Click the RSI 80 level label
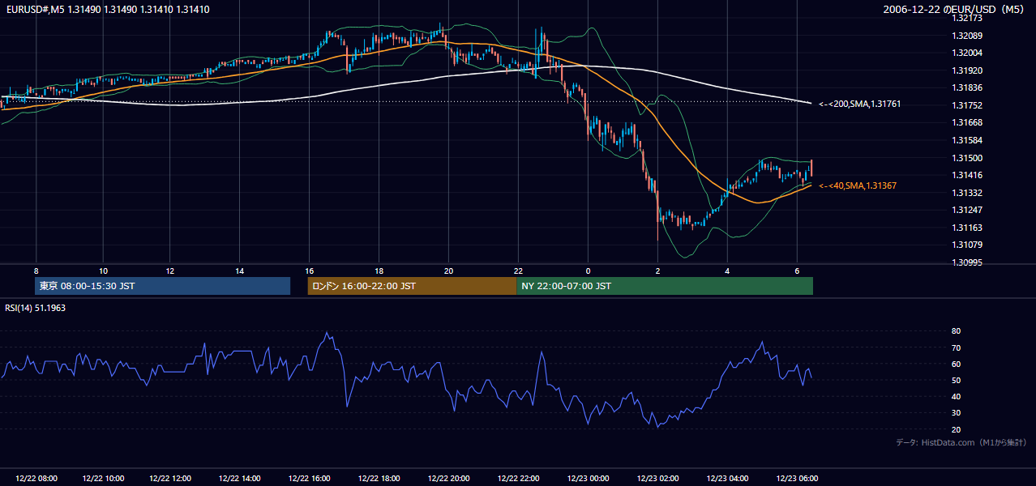 (x=956, y=331)
